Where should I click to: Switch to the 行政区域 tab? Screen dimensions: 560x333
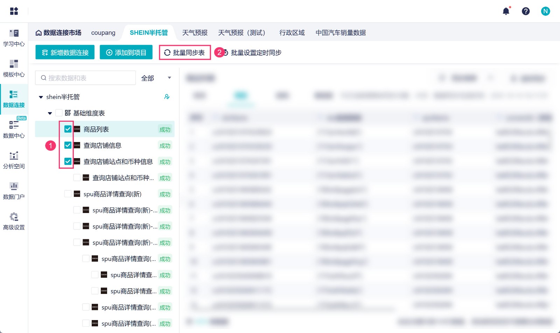292,33
